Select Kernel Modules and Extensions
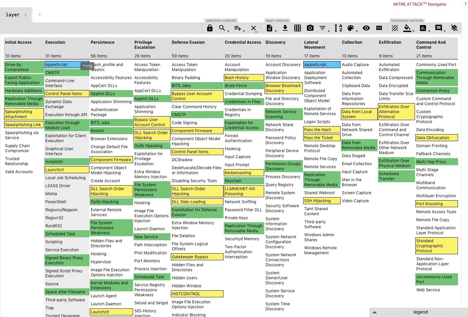Screen dimensions: 468x317 [x=111, y=285]
